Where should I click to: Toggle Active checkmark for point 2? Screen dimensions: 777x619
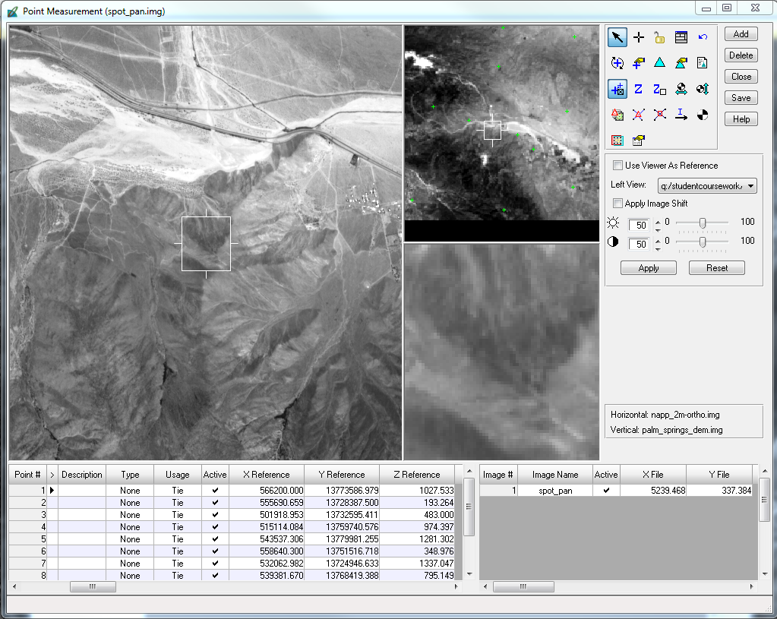[x=215, y=503]
